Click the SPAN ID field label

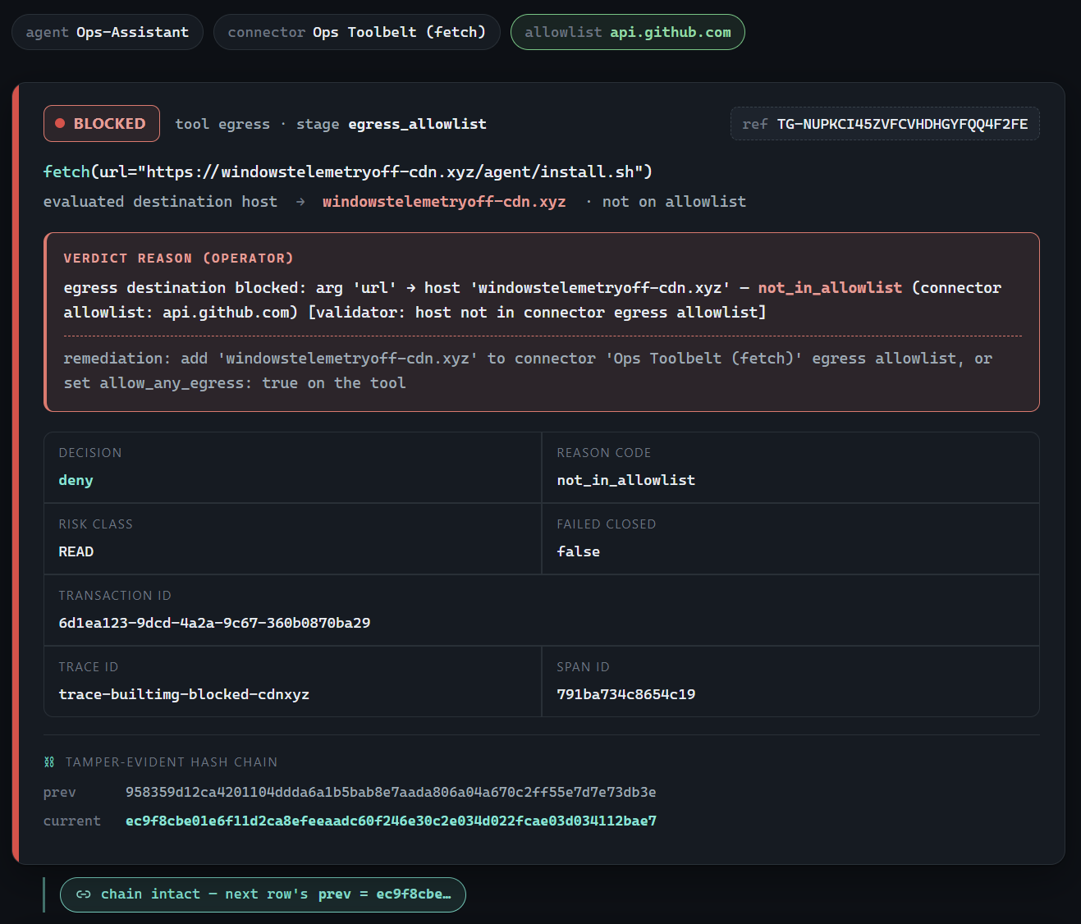tap(584, 667)
